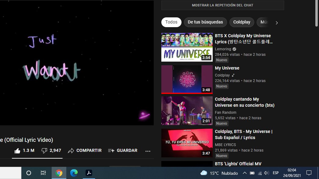Share the video via COMPARTIR
This screenshot has width=319, height=179.
click(x=85, y=151)
